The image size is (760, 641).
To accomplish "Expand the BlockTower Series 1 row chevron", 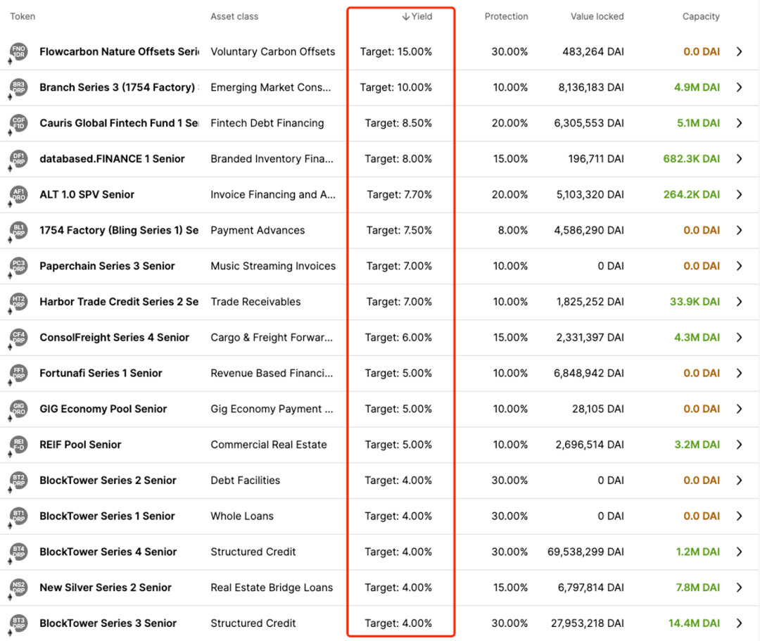I will 739,516.
